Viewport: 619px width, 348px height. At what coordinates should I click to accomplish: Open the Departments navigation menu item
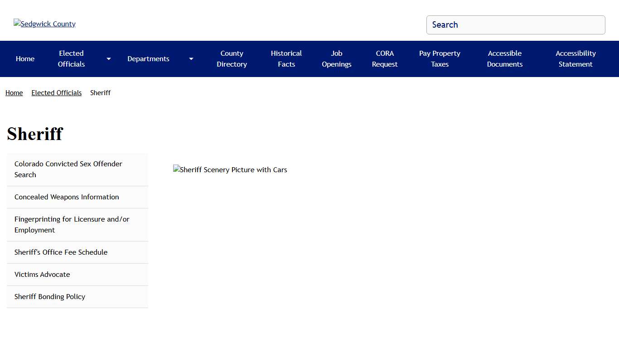(148, 59)
